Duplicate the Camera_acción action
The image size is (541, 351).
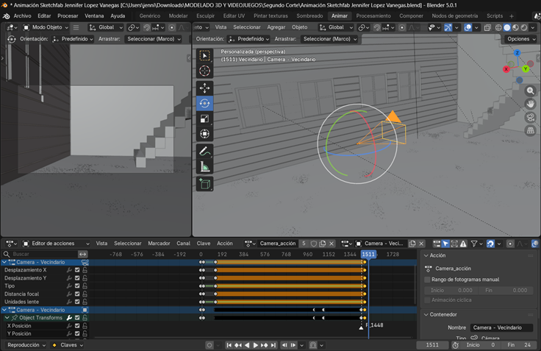pyautogui.click(x=323, y=244)
